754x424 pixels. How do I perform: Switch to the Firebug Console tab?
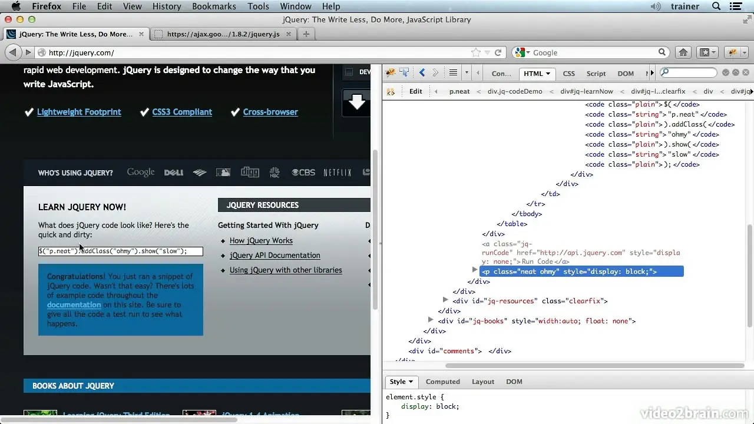point(501,74)
